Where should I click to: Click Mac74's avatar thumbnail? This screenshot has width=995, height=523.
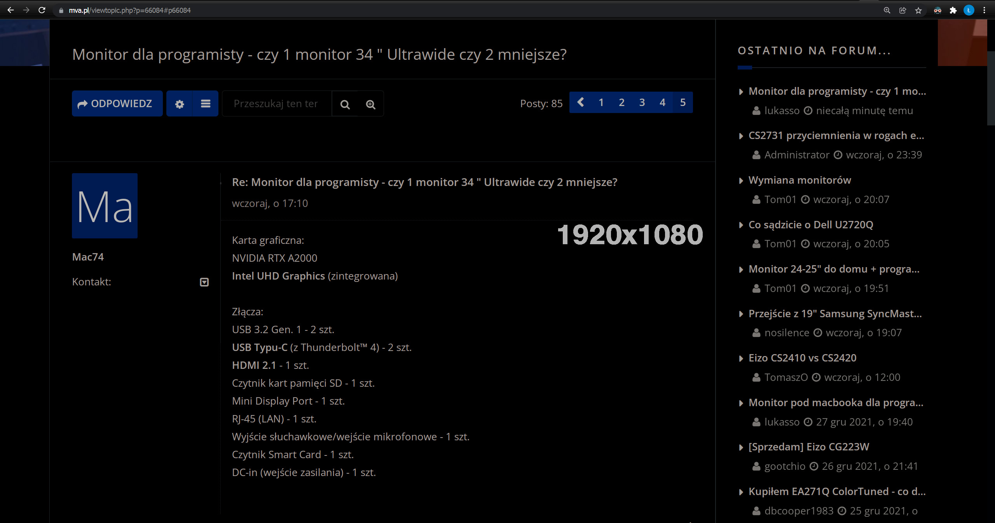pyautogui.click(x=105, y=206)
